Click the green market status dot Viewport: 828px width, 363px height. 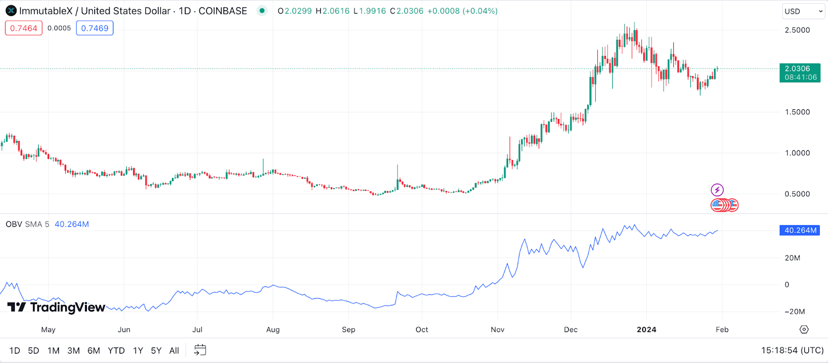pyautogui.click(x=262, y=10)
